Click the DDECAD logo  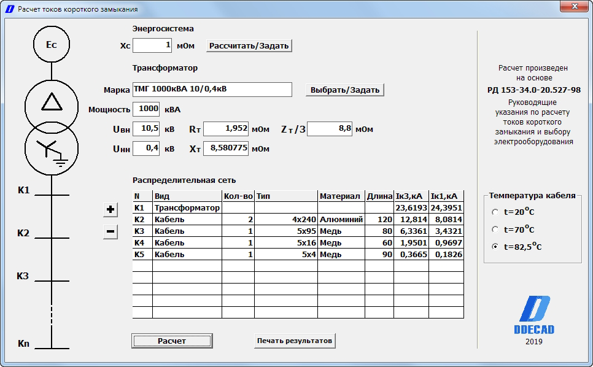coord(534,315)
